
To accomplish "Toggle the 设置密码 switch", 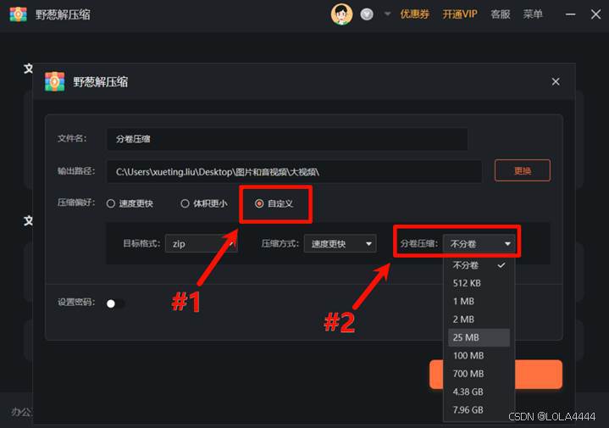I will [x=115, y=303].
